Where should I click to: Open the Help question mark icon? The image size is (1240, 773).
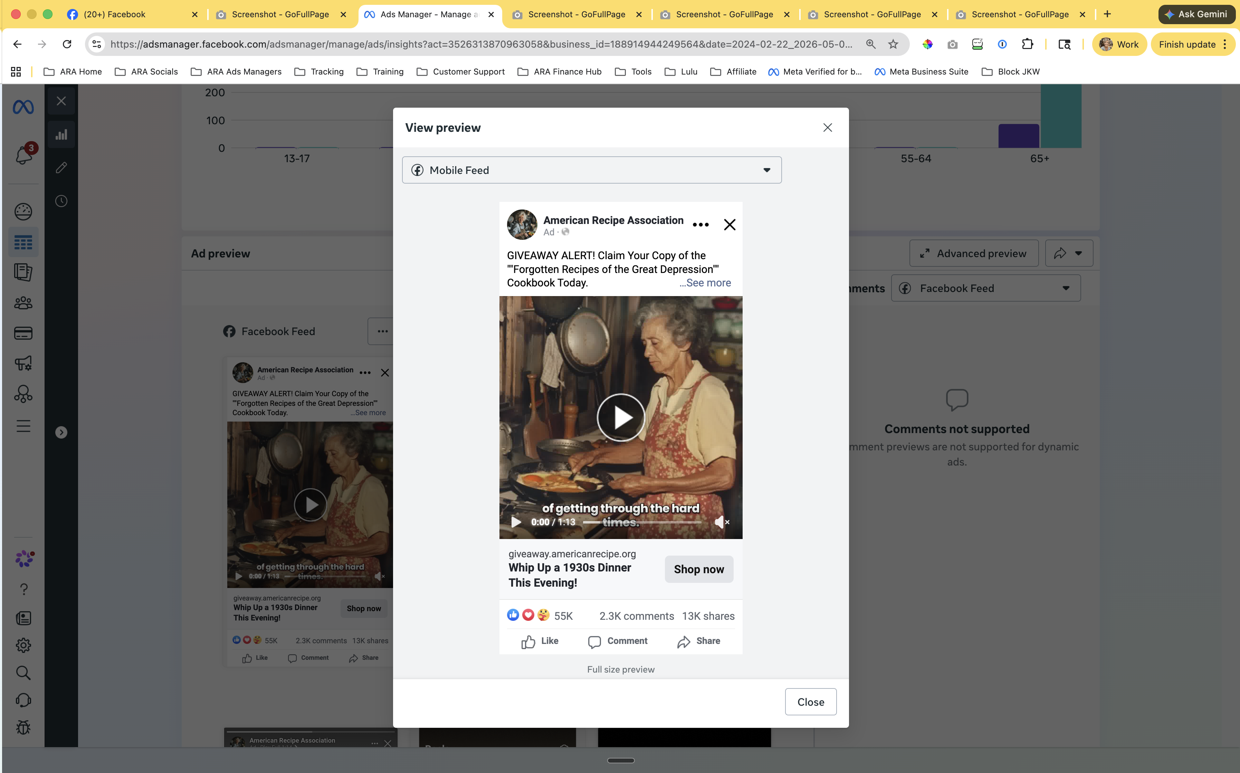23,589
